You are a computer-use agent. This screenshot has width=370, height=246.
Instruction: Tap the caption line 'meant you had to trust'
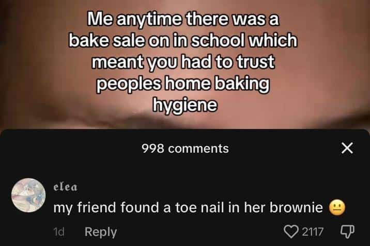pyautogui.click(x=183, y=62)
